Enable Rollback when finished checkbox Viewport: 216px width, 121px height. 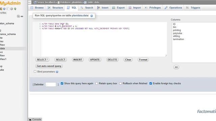[120, 83]
